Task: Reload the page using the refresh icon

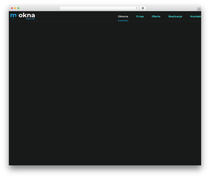Action: 136,8
